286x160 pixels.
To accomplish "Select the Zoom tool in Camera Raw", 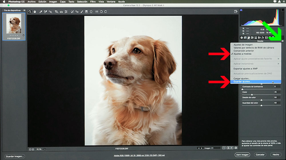I will pos(30,12).
